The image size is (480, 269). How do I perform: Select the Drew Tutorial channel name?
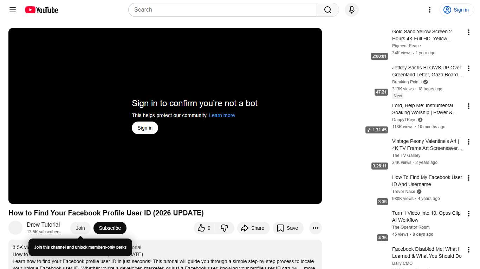click(43, 225)
